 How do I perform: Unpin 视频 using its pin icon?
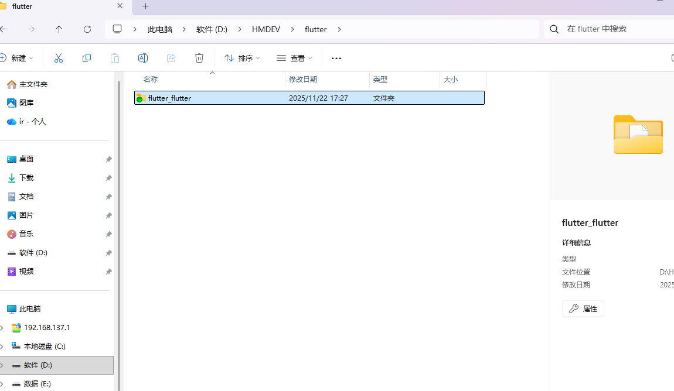109,272
